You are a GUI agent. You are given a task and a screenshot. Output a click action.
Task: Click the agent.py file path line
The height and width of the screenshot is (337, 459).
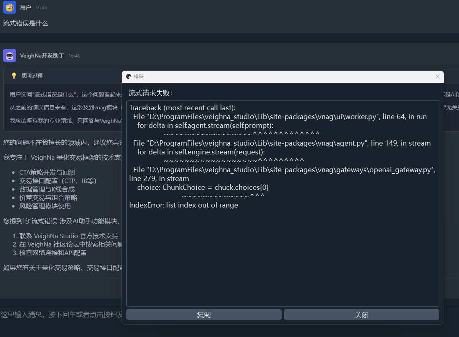tap(282, 143)
